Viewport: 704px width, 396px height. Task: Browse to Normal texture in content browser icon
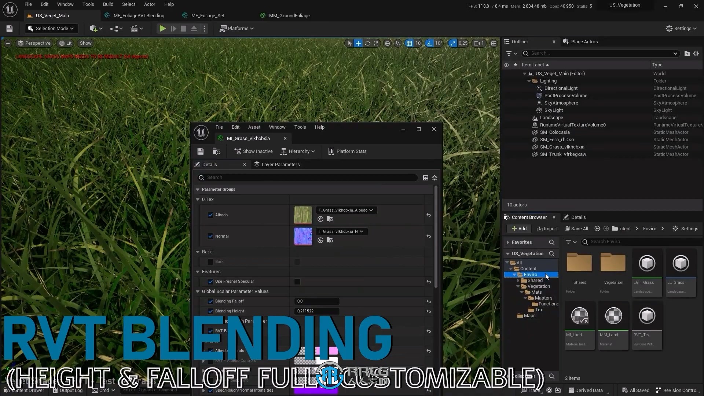pyautogui.click(x=330, y=240)
